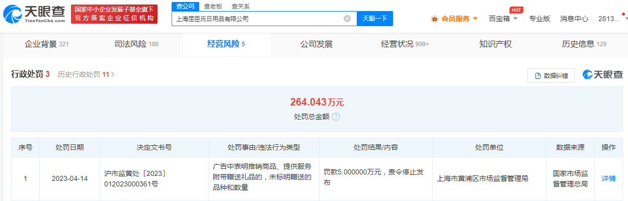This screenshot has width=628, height=201.
Task: Switch to the 司法风险 tab
Action: pyautogui.click(x=136, y=44)
